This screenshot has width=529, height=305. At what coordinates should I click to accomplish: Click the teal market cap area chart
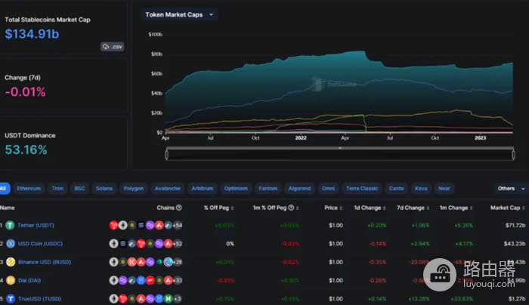pos(339,91)
